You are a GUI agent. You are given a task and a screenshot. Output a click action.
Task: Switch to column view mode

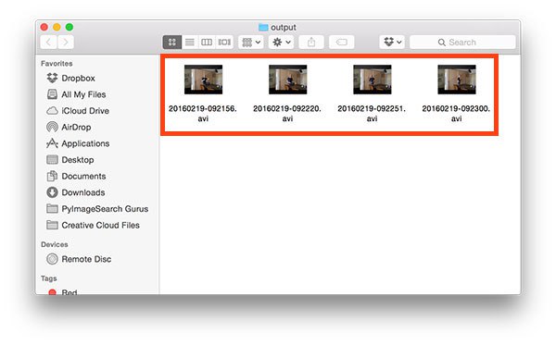(x=207, y=43)
